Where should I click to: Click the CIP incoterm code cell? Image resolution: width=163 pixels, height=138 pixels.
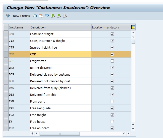pos(19,47)
